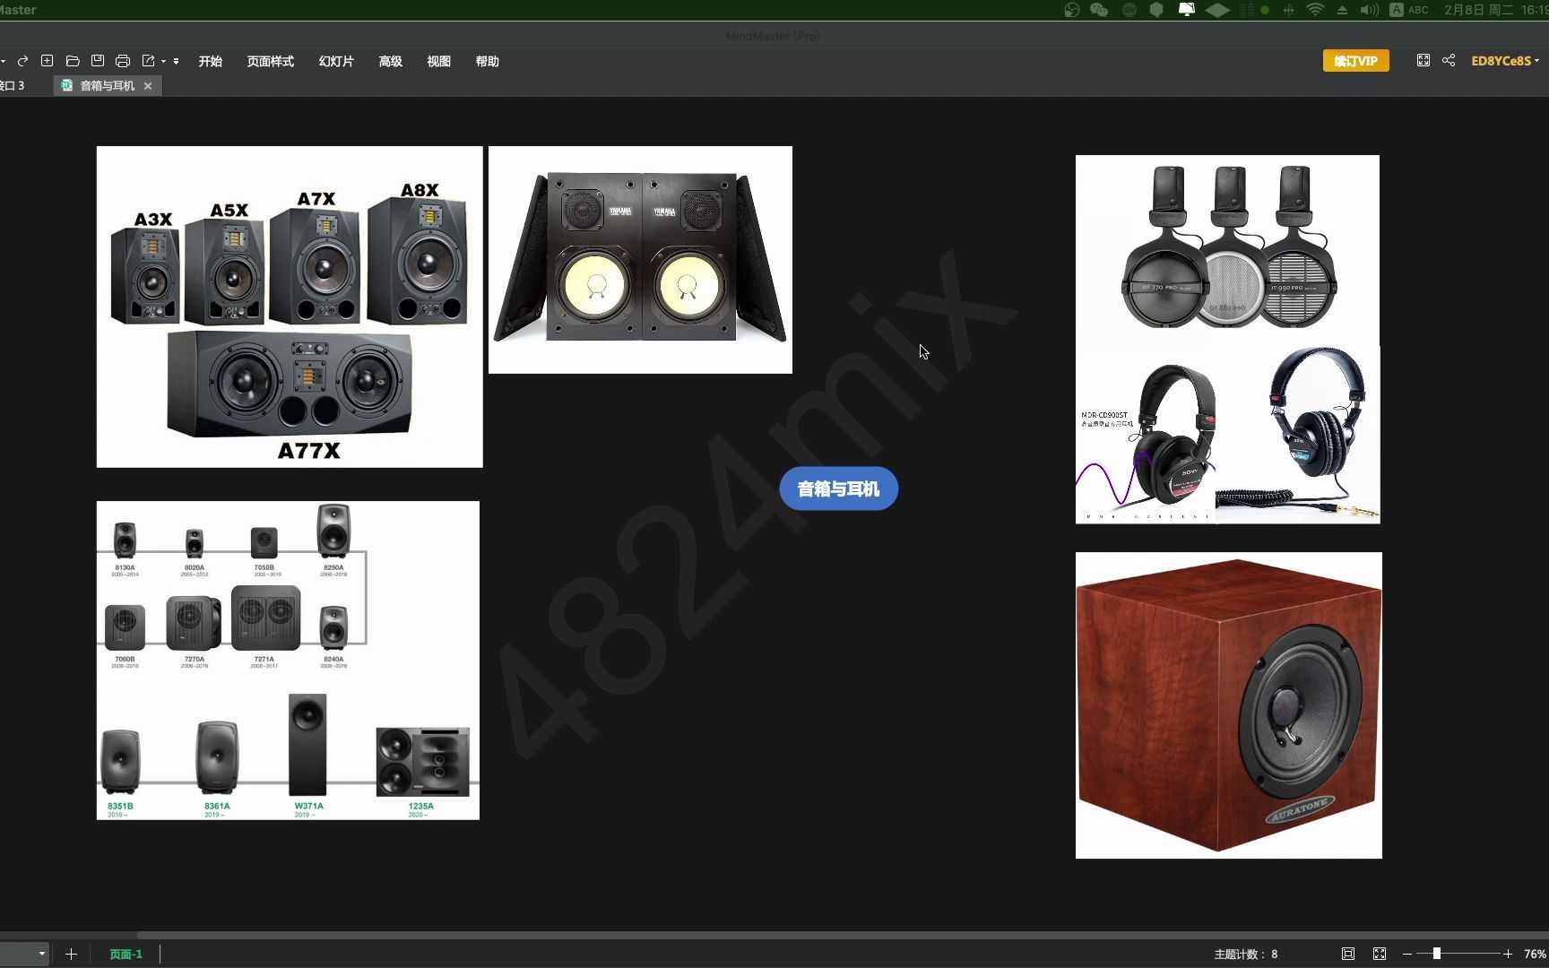
Task: Open WeChat icon in macOS menu bar
Action: click(x=1099, y=10)
